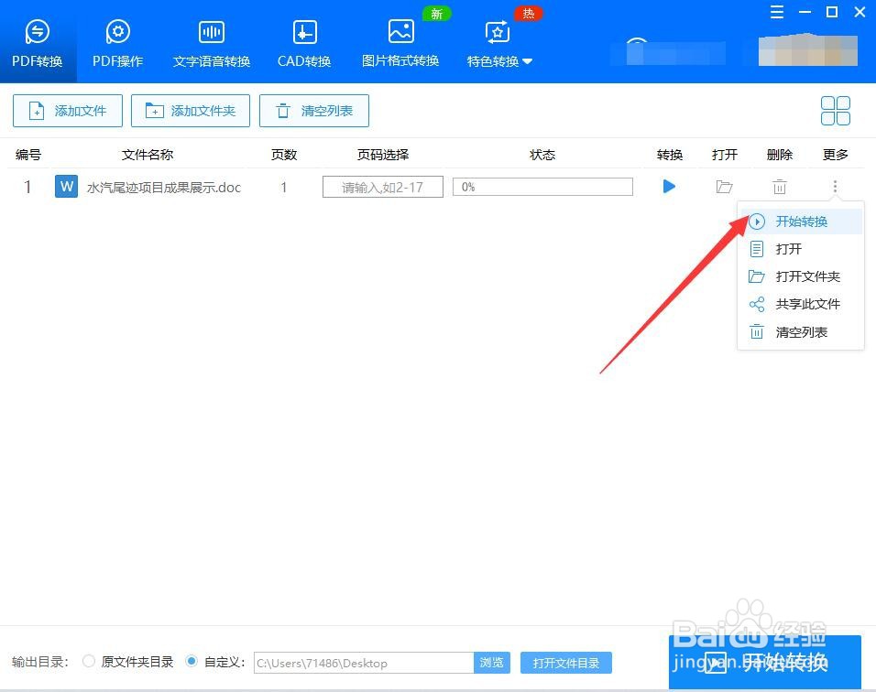
Task: Start conversion with the blue play icon
Action: [x=669, y=187]
